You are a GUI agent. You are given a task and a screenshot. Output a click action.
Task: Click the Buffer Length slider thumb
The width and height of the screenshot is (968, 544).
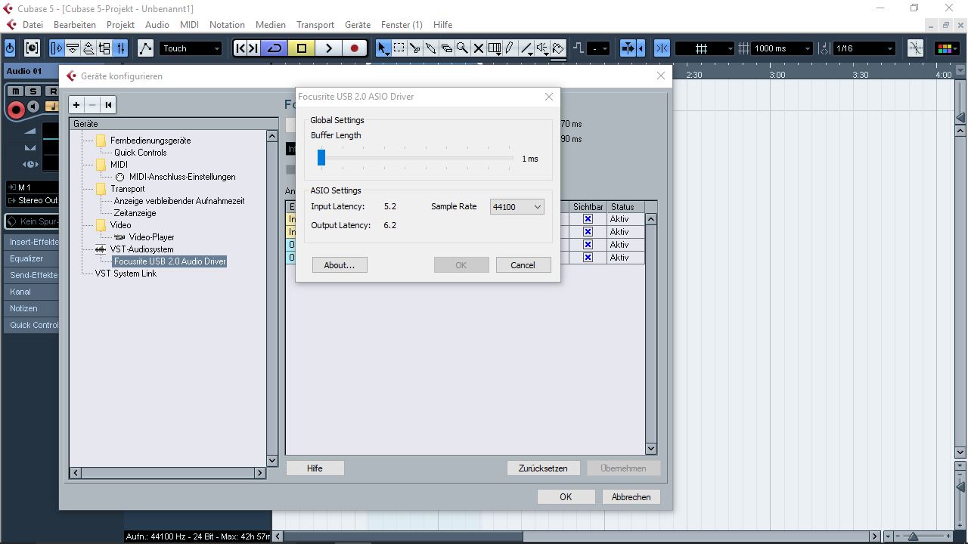[x=321, y=157]
